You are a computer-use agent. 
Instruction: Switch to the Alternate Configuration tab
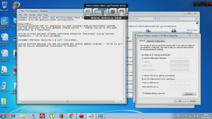point(156,41)
